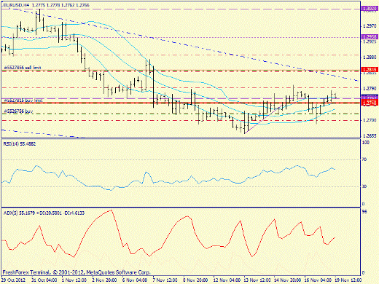Click the 29 Oct 2012 date label

tap(13, 280)
